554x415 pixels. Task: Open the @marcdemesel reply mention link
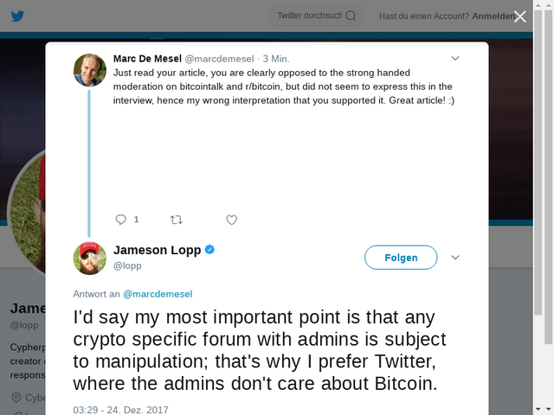click(x=158, y=294)
